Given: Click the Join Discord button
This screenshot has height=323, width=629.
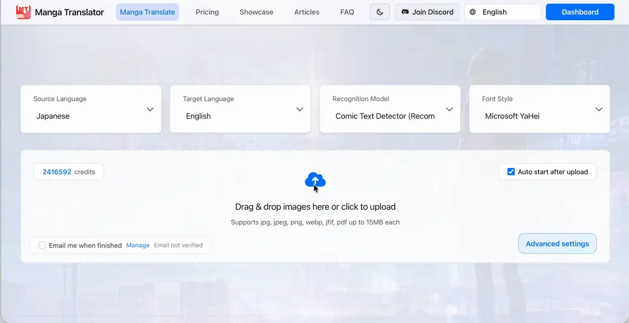Looking at the screenshot, I should [427, 12].
